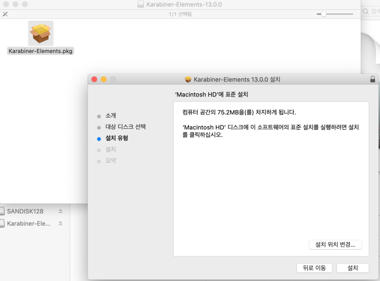Close the Karabiner-Elements installer window
The width and height of the screenshot is (380, 281).
(x=94, y=79)
